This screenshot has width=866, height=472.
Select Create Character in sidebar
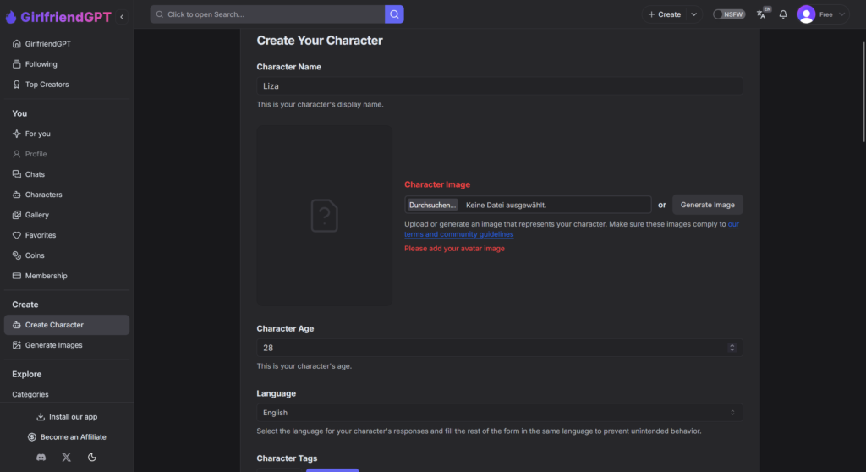point(67,325)
